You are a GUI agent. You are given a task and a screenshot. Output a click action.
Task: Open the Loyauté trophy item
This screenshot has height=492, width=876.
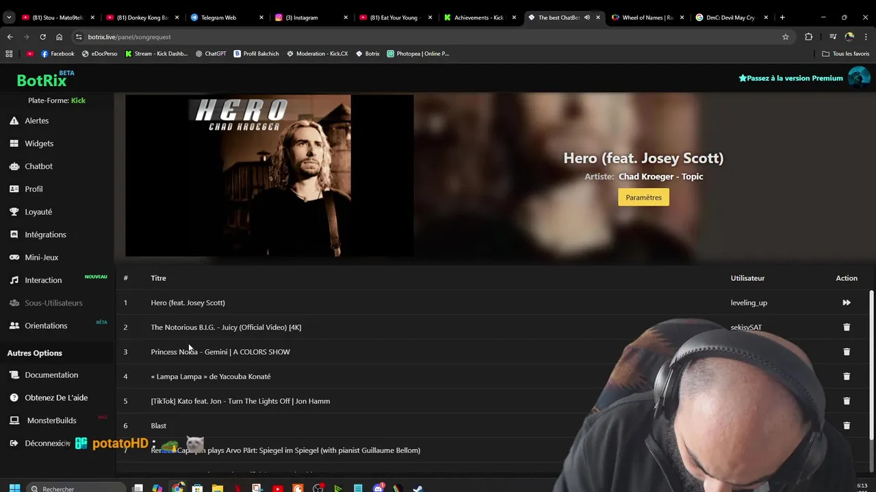(38, 212)
